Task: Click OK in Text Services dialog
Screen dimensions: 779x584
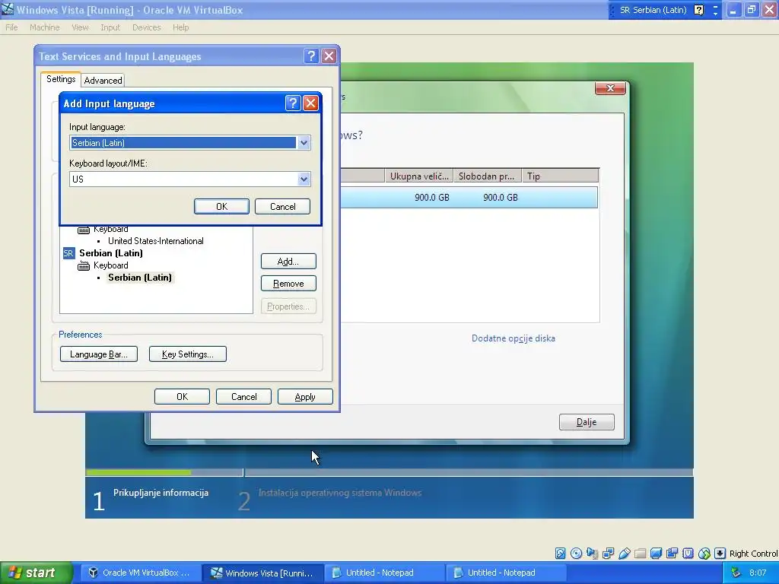Action: (x=182, y=397)
